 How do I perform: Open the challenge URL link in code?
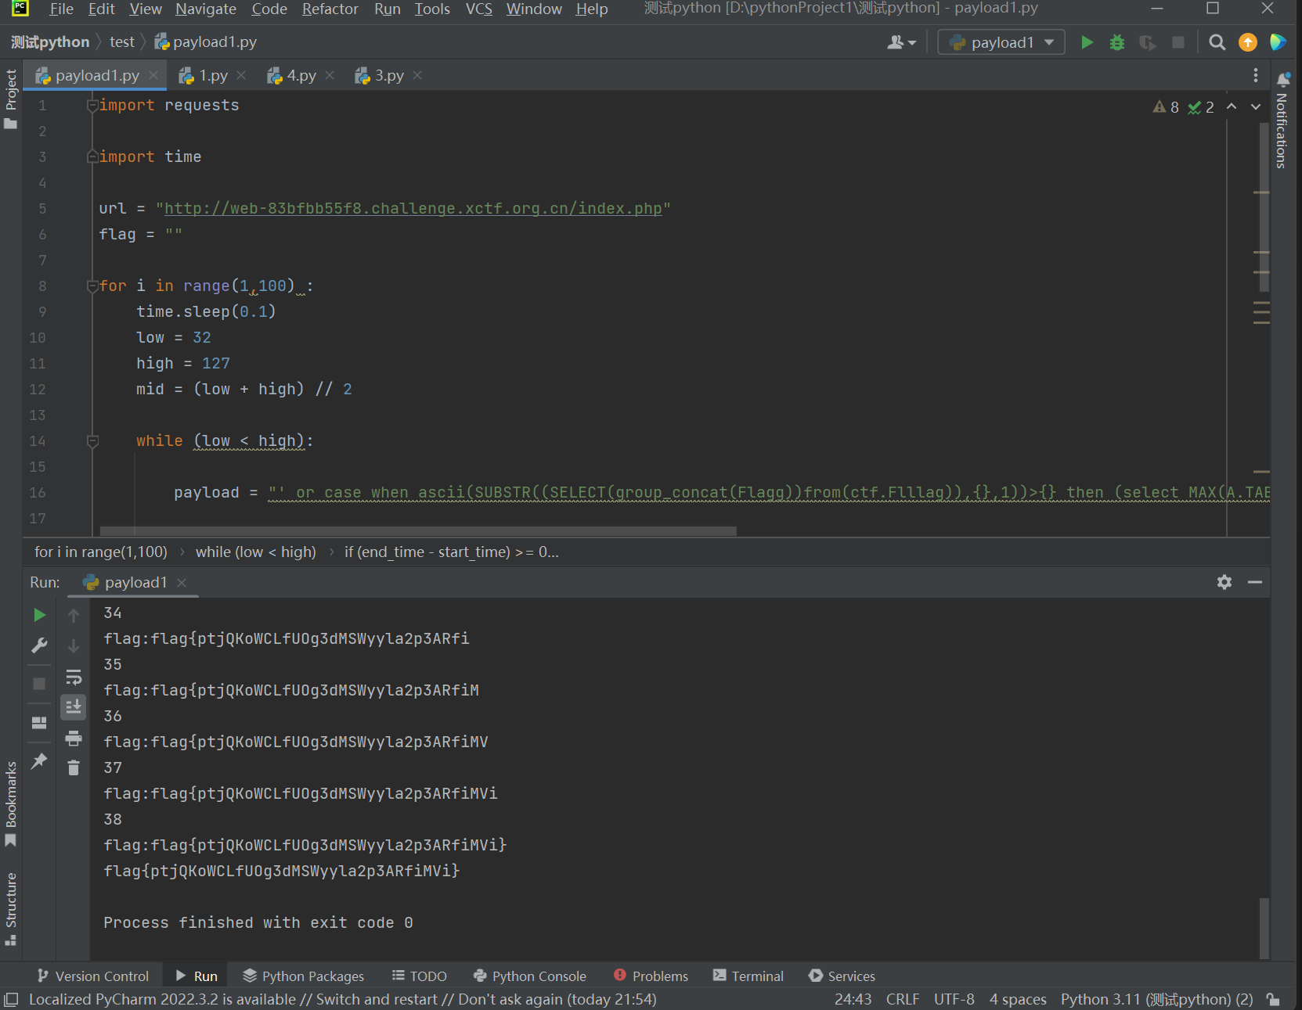click(x=413, y=208)
